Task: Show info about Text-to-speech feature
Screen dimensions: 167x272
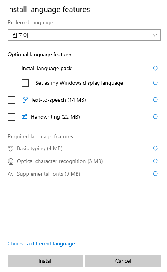Action: click(155, 99)
